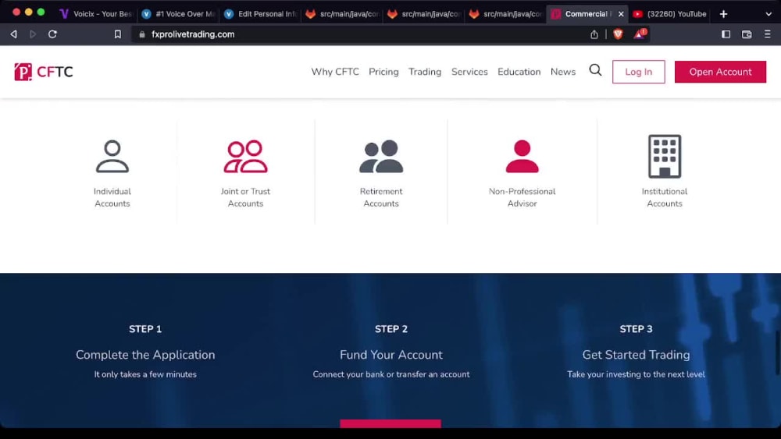Image resolution: width=781 pixels, height=439 pixels.
Task: Click the padlock site security icon
Action: 142,34
